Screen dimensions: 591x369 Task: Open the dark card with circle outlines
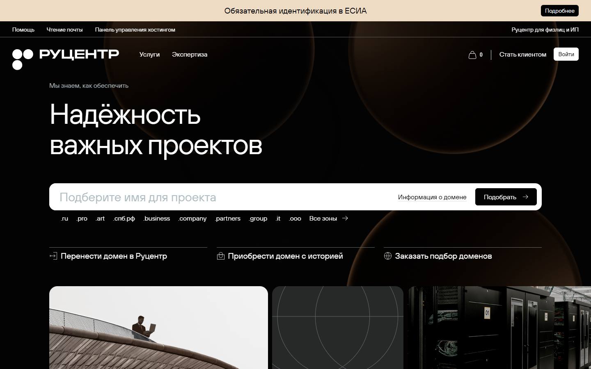338,328
